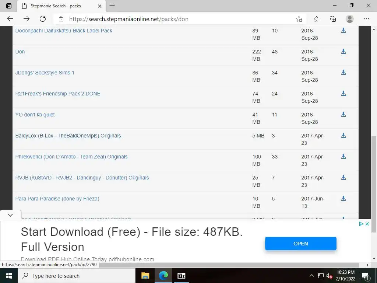Image resolution: width=377 pixels, height=283 pixels.
Task: Open the tab actions menu icon
Action: pyautogui.click(x=9, y=6)
